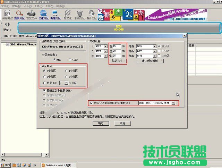
Task: Toggle the unlocked icon beside the 25 GB size
Action: (111, 56)
